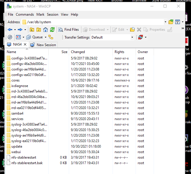Click the Name column header

[x=11, y=52]
